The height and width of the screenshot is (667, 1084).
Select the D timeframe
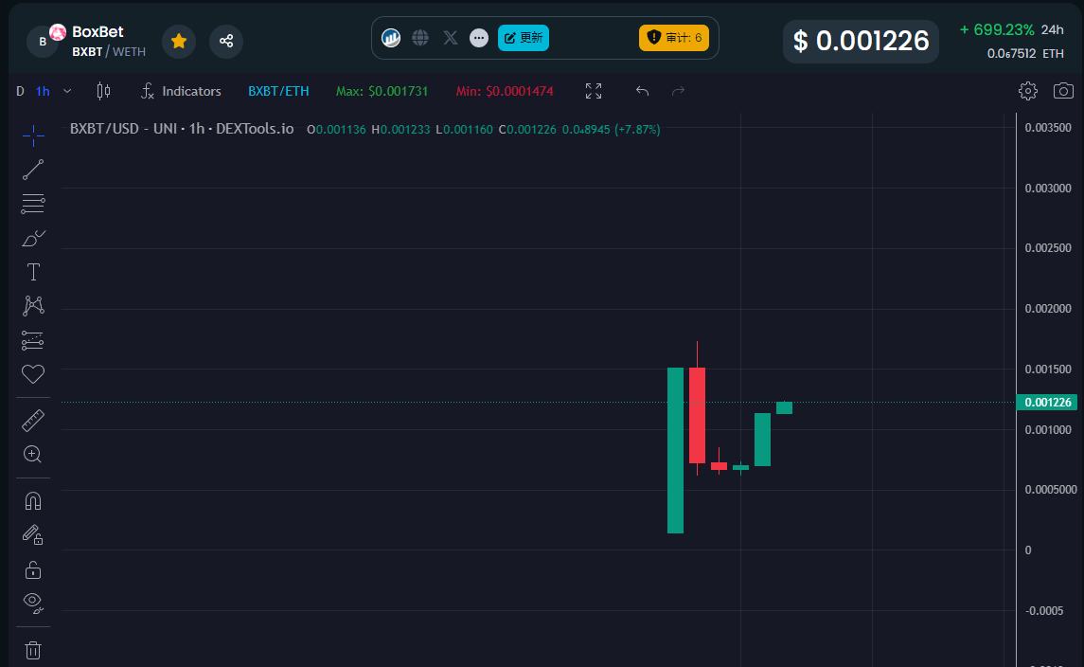coord(20,91)
